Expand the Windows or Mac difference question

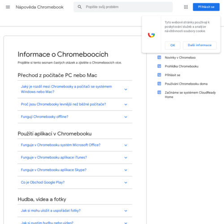coord(126,89)
